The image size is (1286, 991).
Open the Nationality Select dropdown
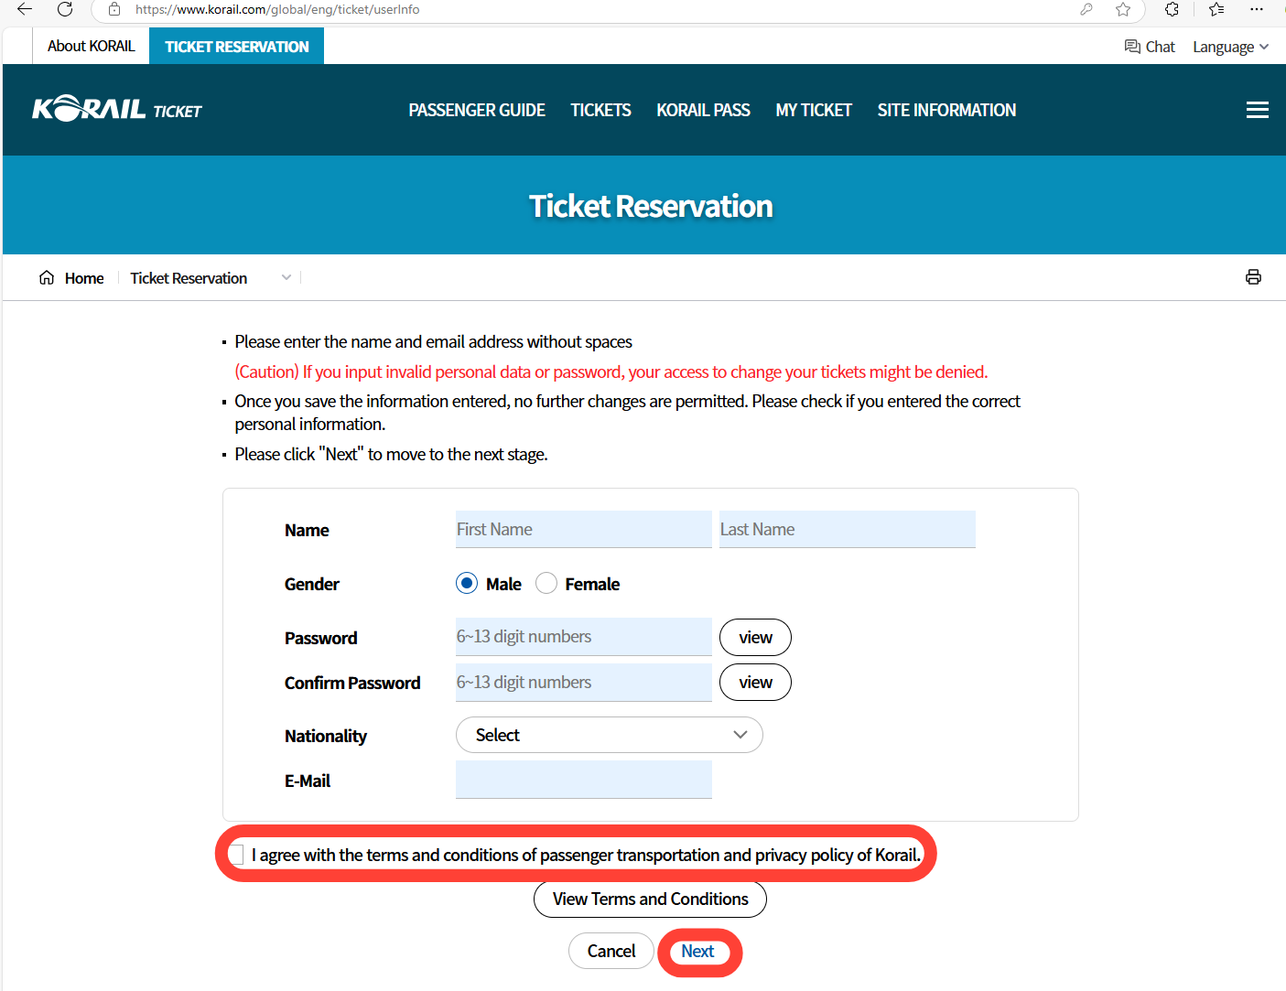click(609, 735)
